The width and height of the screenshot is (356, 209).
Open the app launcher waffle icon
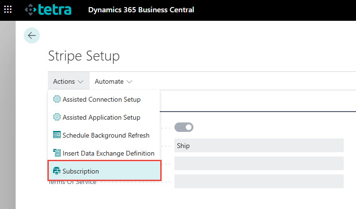tap(8, 10)
